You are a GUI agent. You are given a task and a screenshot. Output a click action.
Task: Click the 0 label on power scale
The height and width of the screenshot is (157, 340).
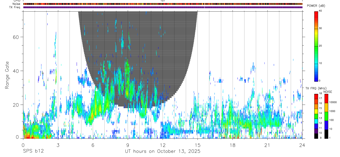point(319,81)
